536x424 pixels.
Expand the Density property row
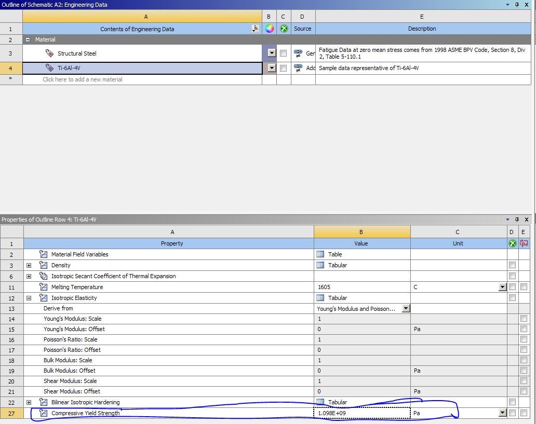[29, 265]
